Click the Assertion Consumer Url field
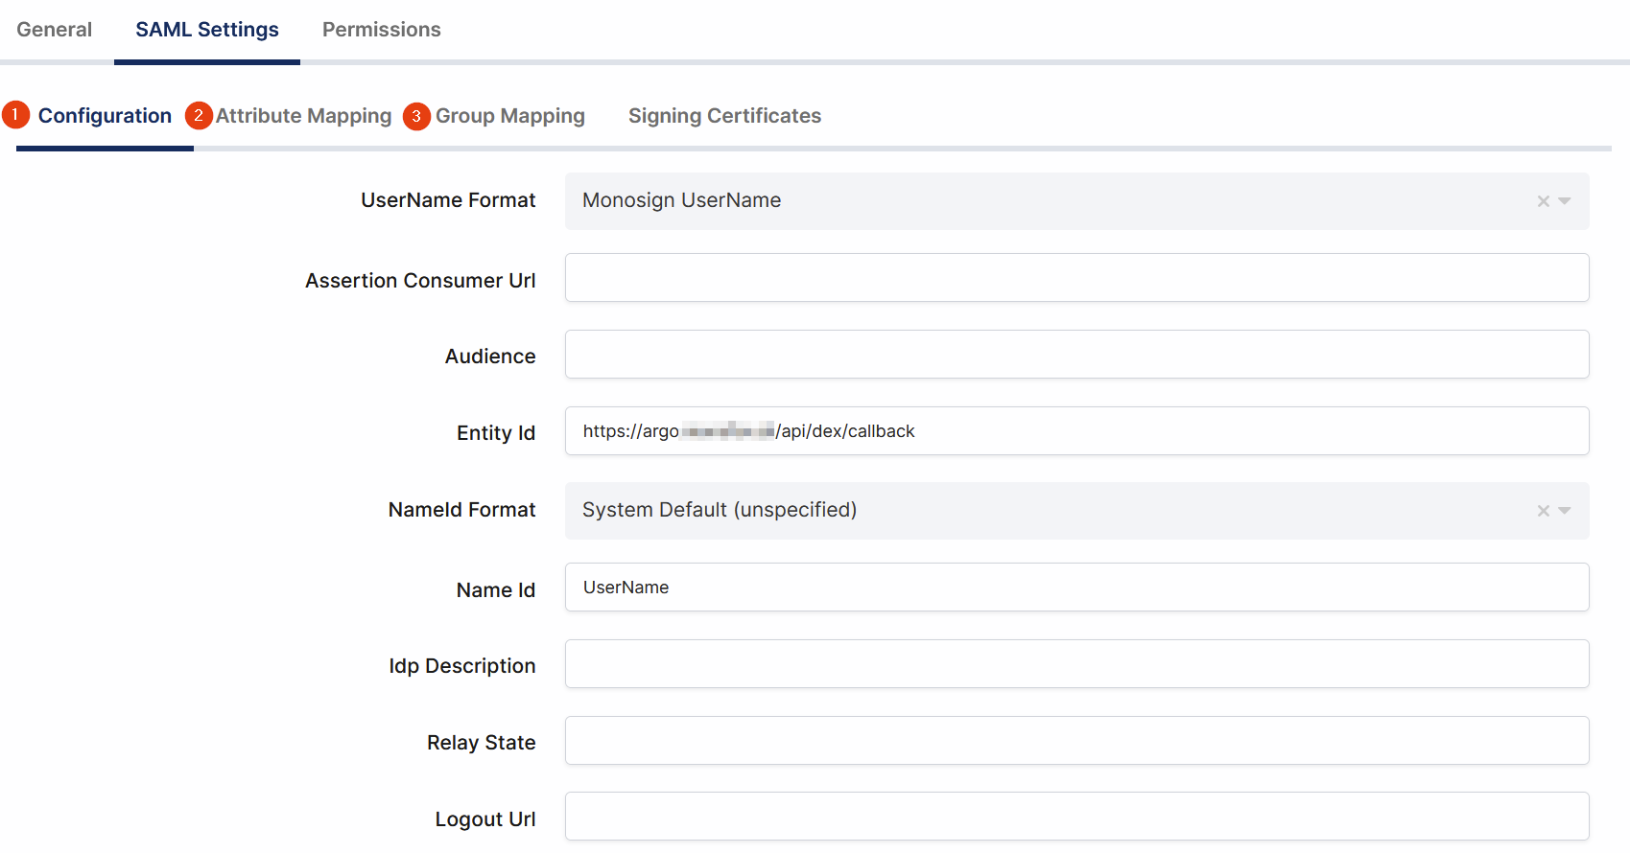The width and height of the screenshot is (1630, 853). coord(1076,278)
